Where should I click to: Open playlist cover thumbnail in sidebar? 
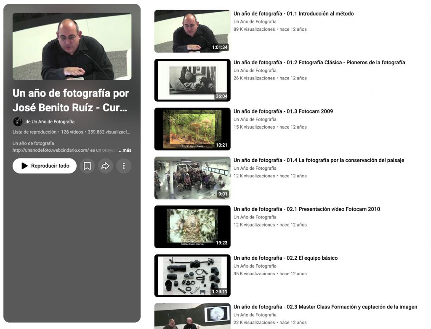pyautogui.click(x=72, y=46)
